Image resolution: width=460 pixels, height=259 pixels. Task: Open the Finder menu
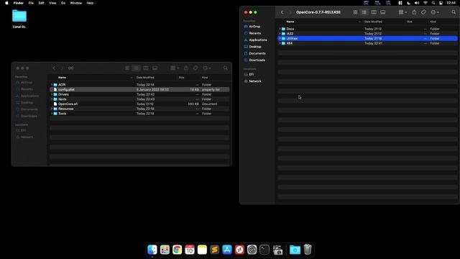pyautogui.click(x=19, y=3)
